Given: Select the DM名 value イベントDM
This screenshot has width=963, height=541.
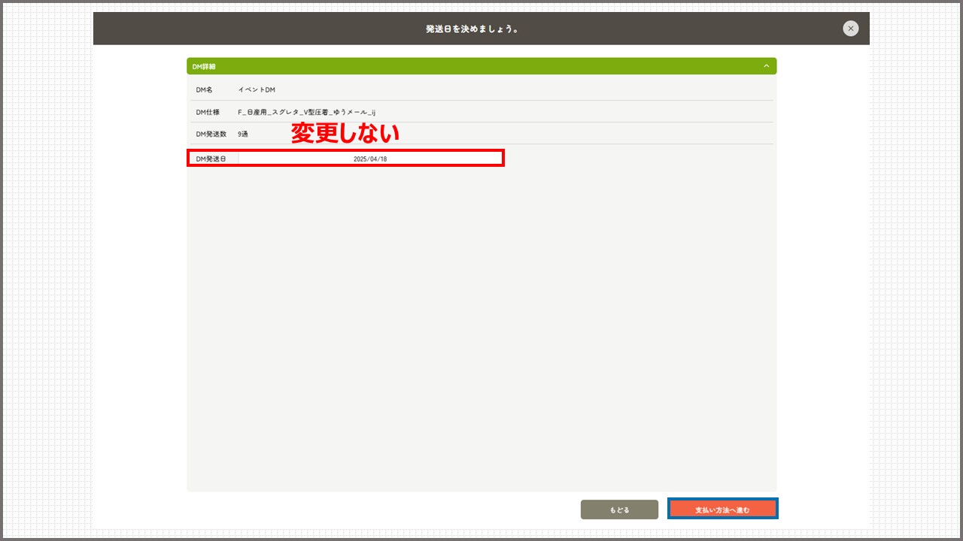Looking at the screenshot, I should (x=257, y=89).
